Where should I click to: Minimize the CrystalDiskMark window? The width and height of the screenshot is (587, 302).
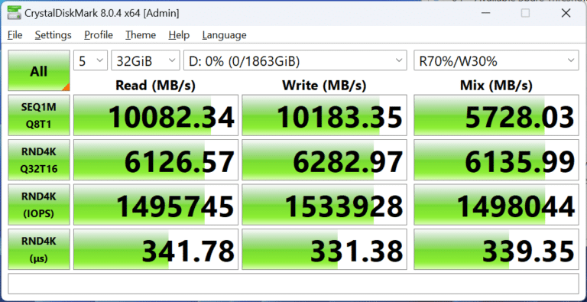pyautogui.click(x=485, y=13)
